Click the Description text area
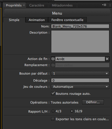 80,42
